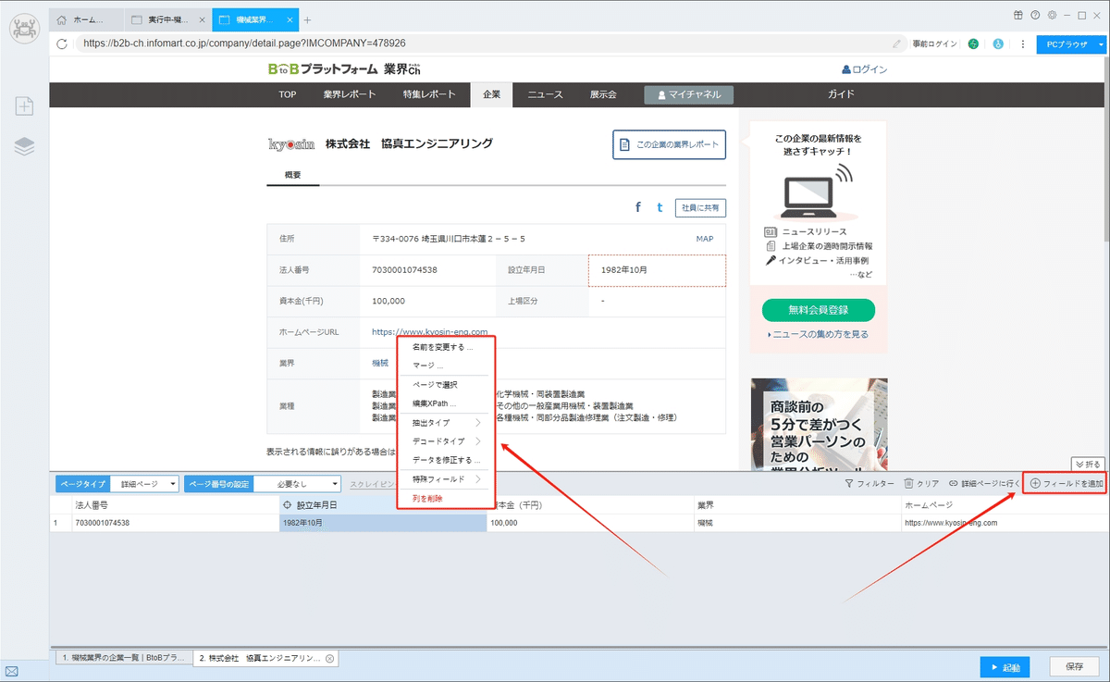Image resolution: width=1110 pixels, height=682 pixels.
Task: Click この企業の業界レポート button
Action: click(x=670, y=144)
